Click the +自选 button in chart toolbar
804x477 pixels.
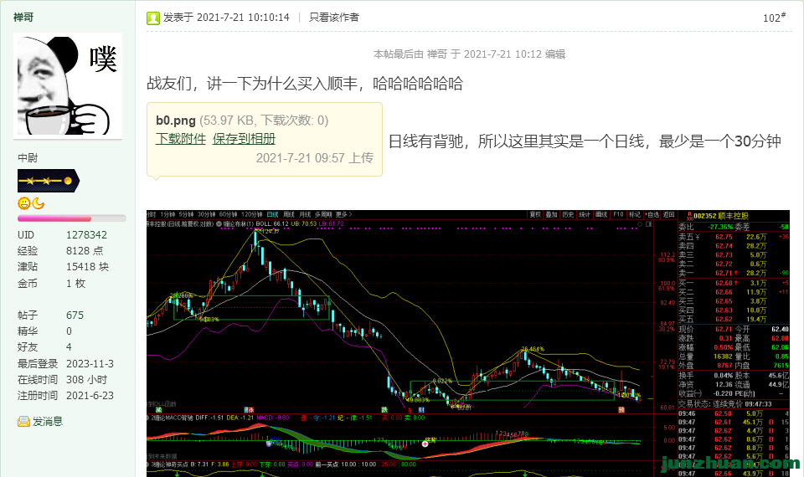652,215
